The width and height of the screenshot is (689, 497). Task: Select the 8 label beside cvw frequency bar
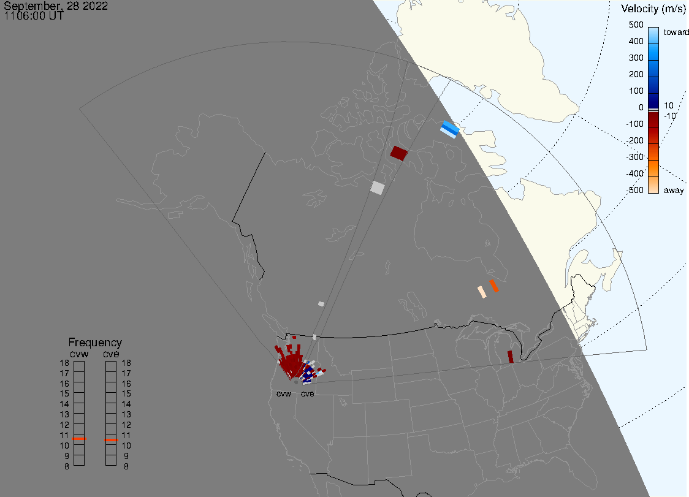(66, 466)
